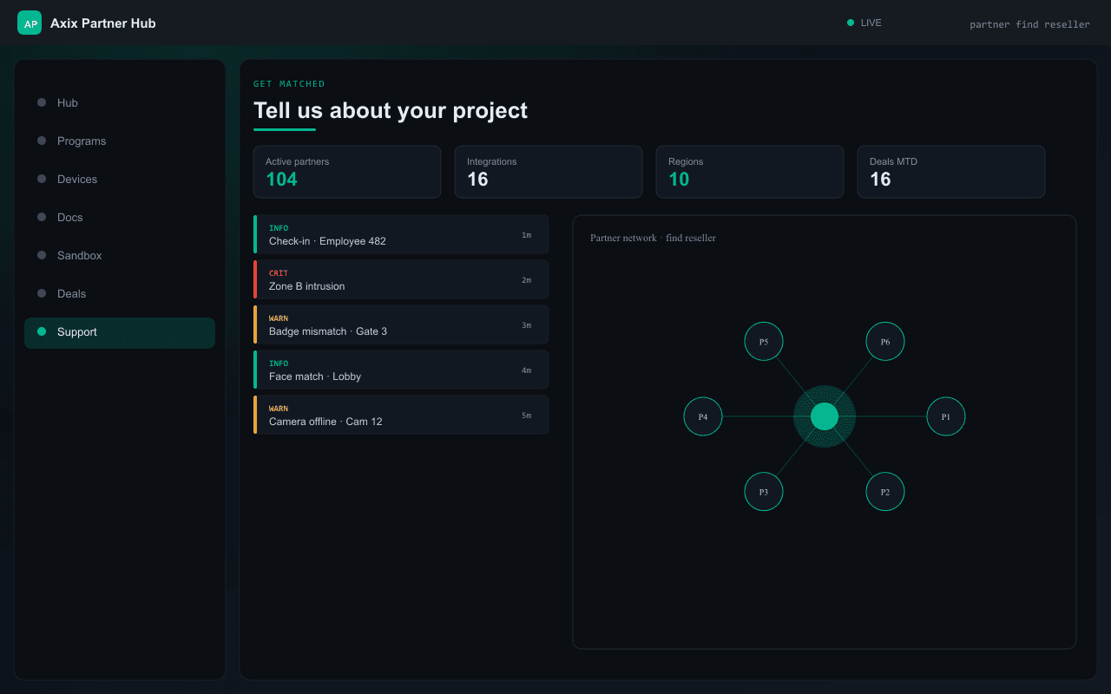Click the 104 active partners value
Image resolution: width=1111 pixels, height=694 pixels.
point(281,180)
